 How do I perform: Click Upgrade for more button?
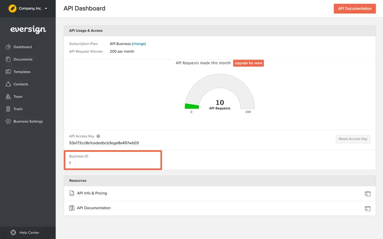point(249,63)
